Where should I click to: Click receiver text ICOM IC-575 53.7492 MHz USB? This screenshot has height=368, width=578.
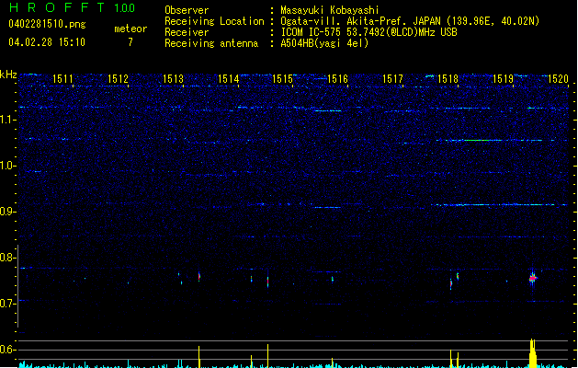pos(369,32)
